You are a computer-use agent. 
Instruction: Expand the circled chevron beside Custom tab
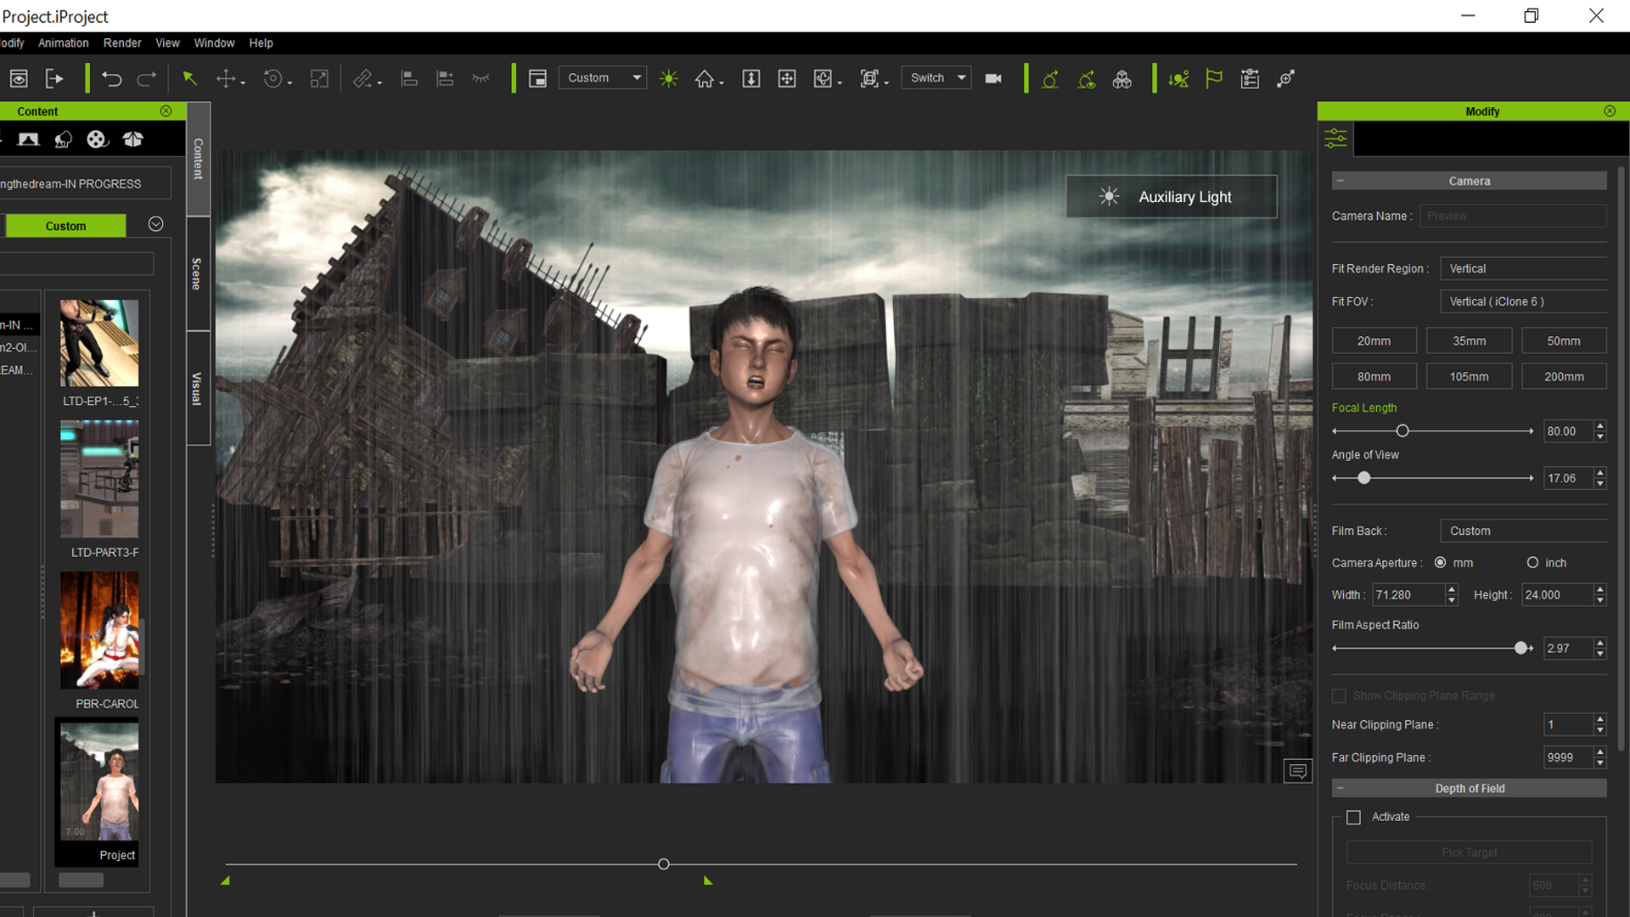tap(155, 223)
